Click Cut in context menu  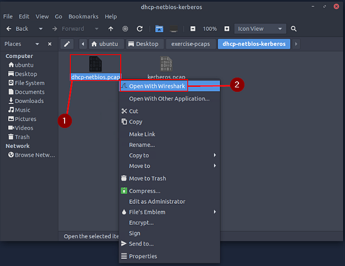tap(169, 111)
